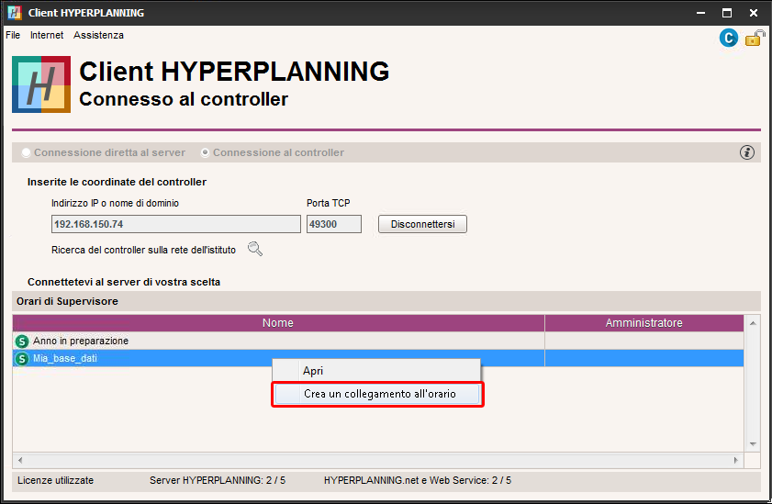772x504 pixels.
Task: Click the open padlock icon
Action: [755, 38]
